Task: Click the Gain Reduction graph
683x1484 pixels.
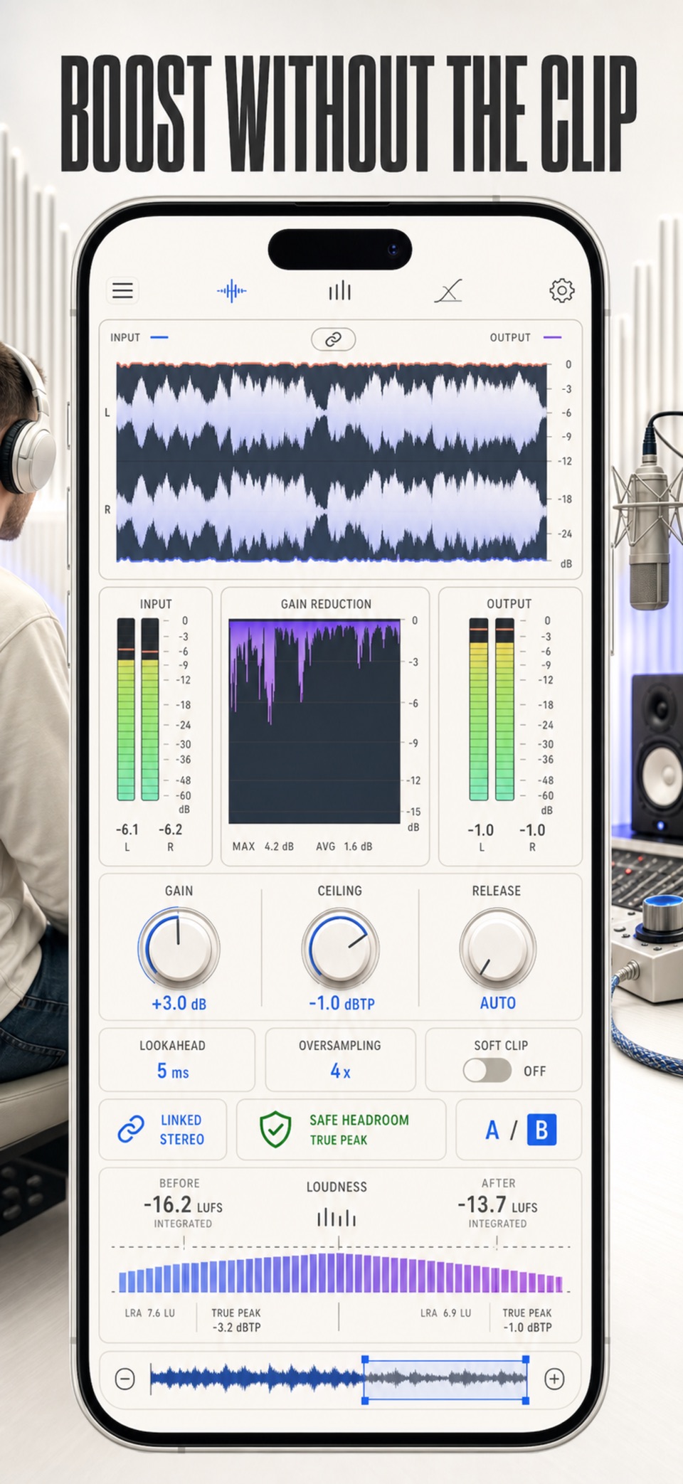Action: (314, 721)
